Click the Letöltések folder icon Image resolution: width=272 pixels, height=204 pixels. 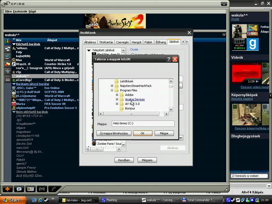coord(116,81)
